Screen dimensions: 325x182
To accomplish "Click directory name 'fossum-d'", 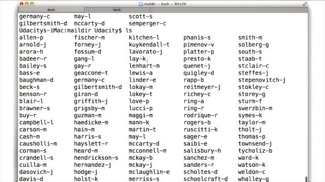I will tap(87, 52).
